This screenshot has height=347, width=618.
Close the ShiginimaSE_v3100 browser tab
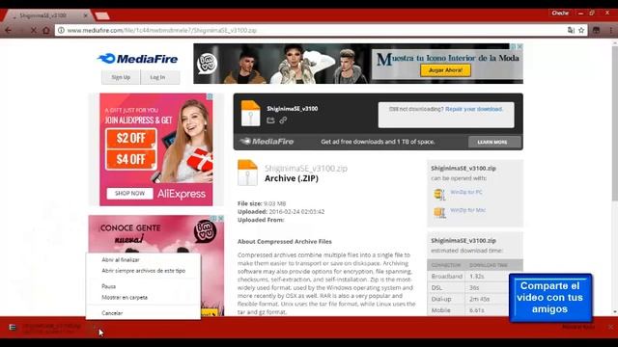pos(86,15)
